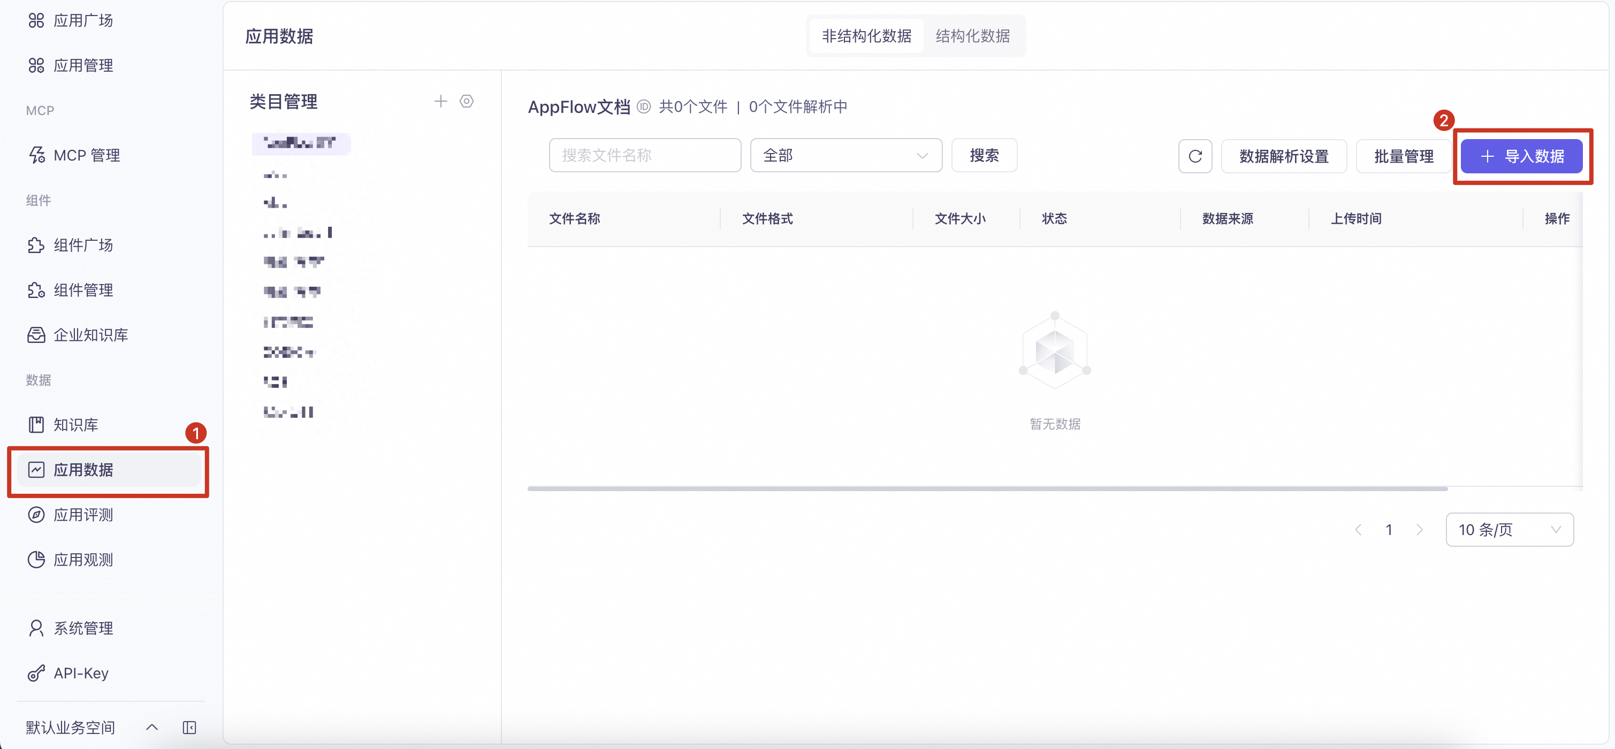Focus the 搜索文件名称 search field
The width and height of the screenshot is (1615, 749).
tap(644, 156)
